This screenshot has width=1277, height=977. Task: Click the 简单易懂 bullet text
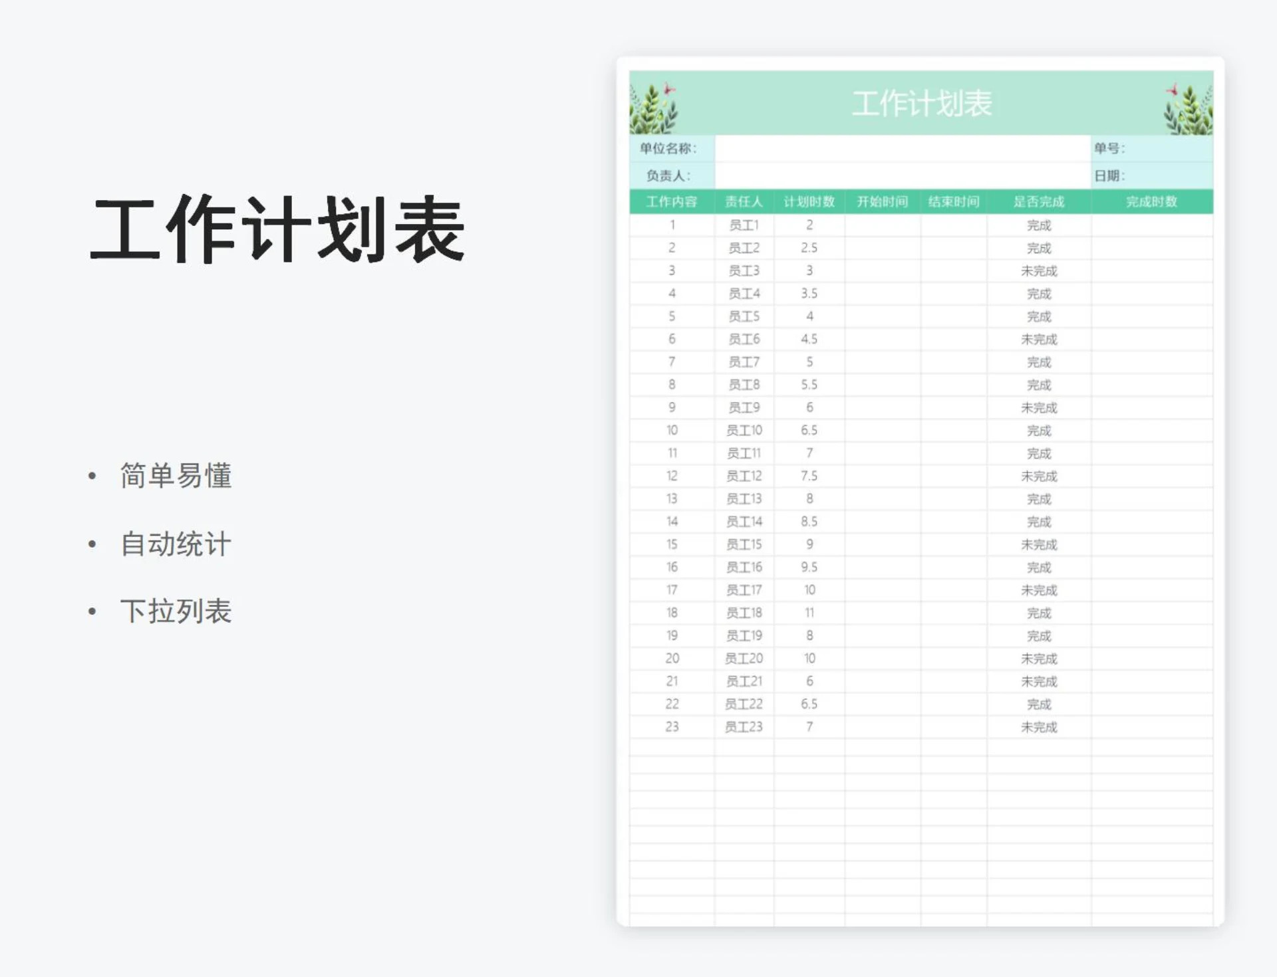point(175,477)
